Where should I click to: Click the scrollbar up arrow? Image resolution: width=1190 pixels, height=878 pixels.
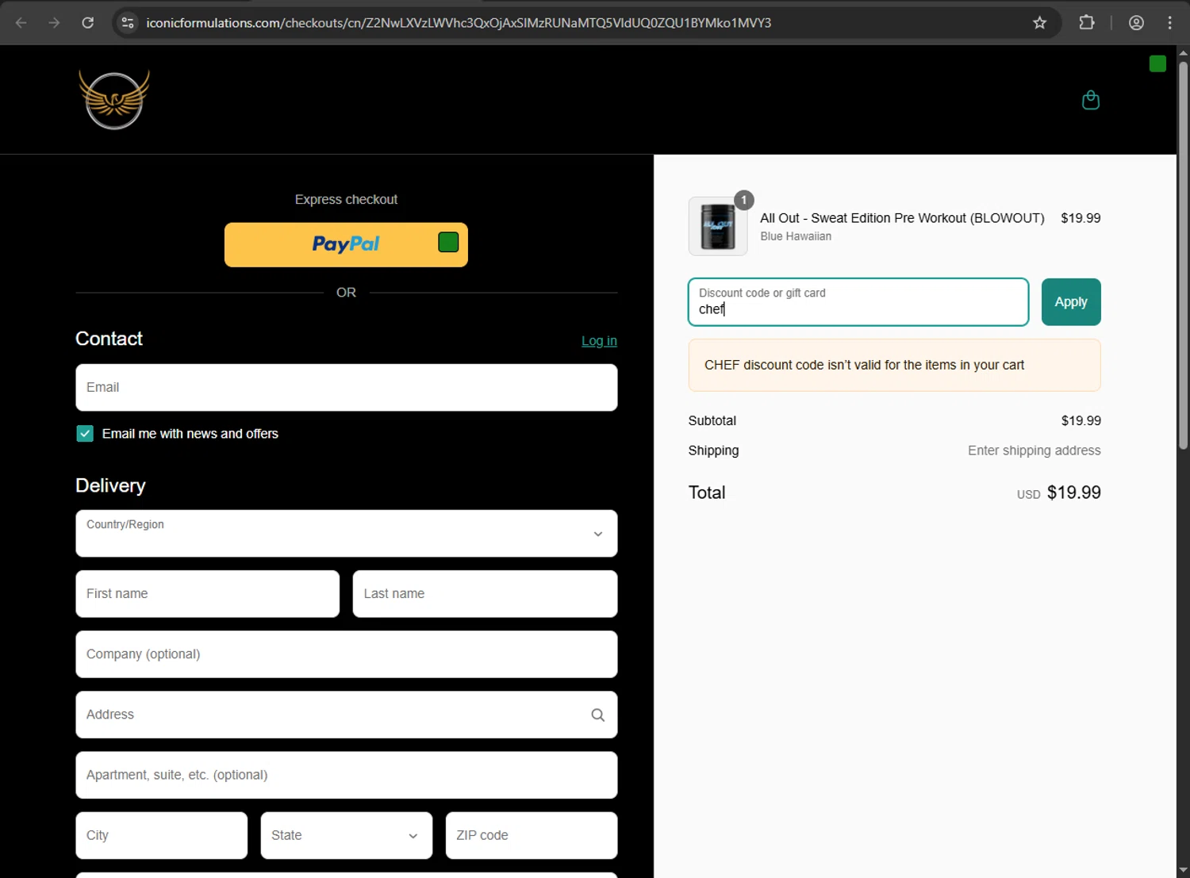point(1183,52)
